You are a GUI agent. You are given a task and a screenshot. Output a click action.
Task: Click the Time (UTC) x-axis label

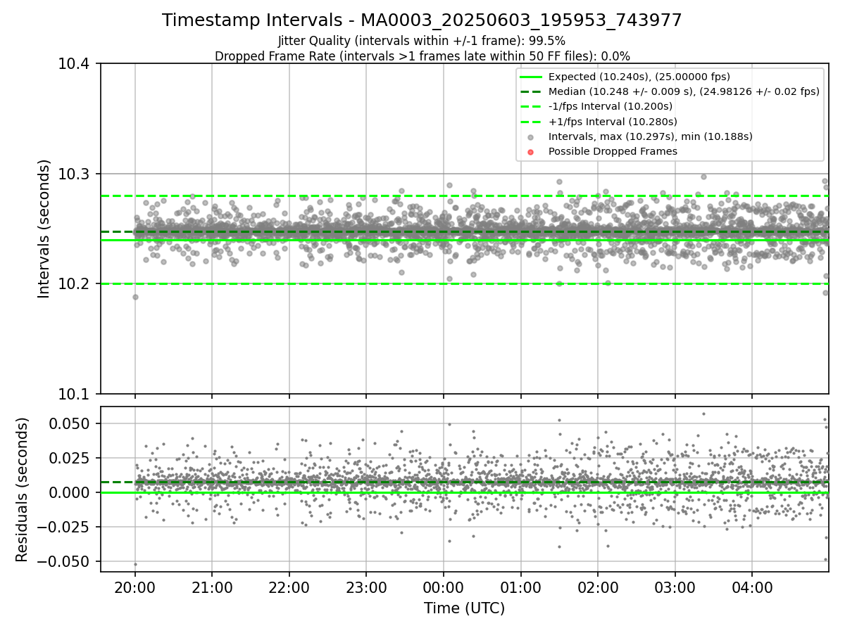tap(464, 608)
